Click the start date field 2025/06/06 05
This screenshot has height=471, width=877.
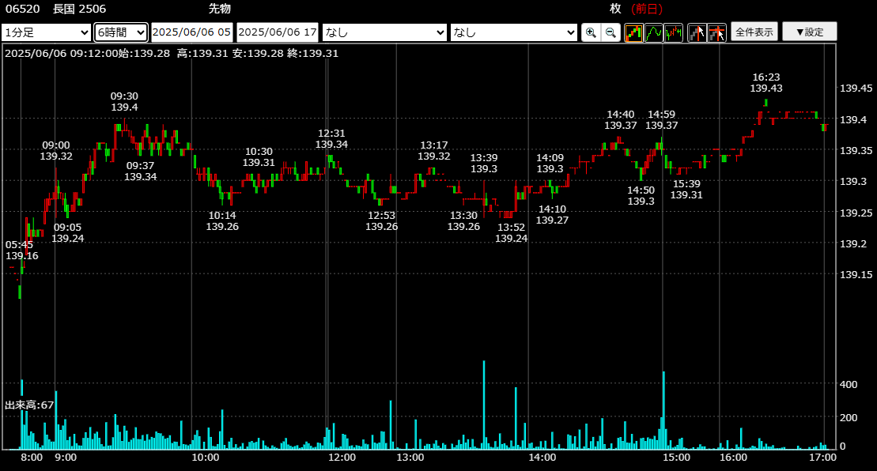click(192, 32)
